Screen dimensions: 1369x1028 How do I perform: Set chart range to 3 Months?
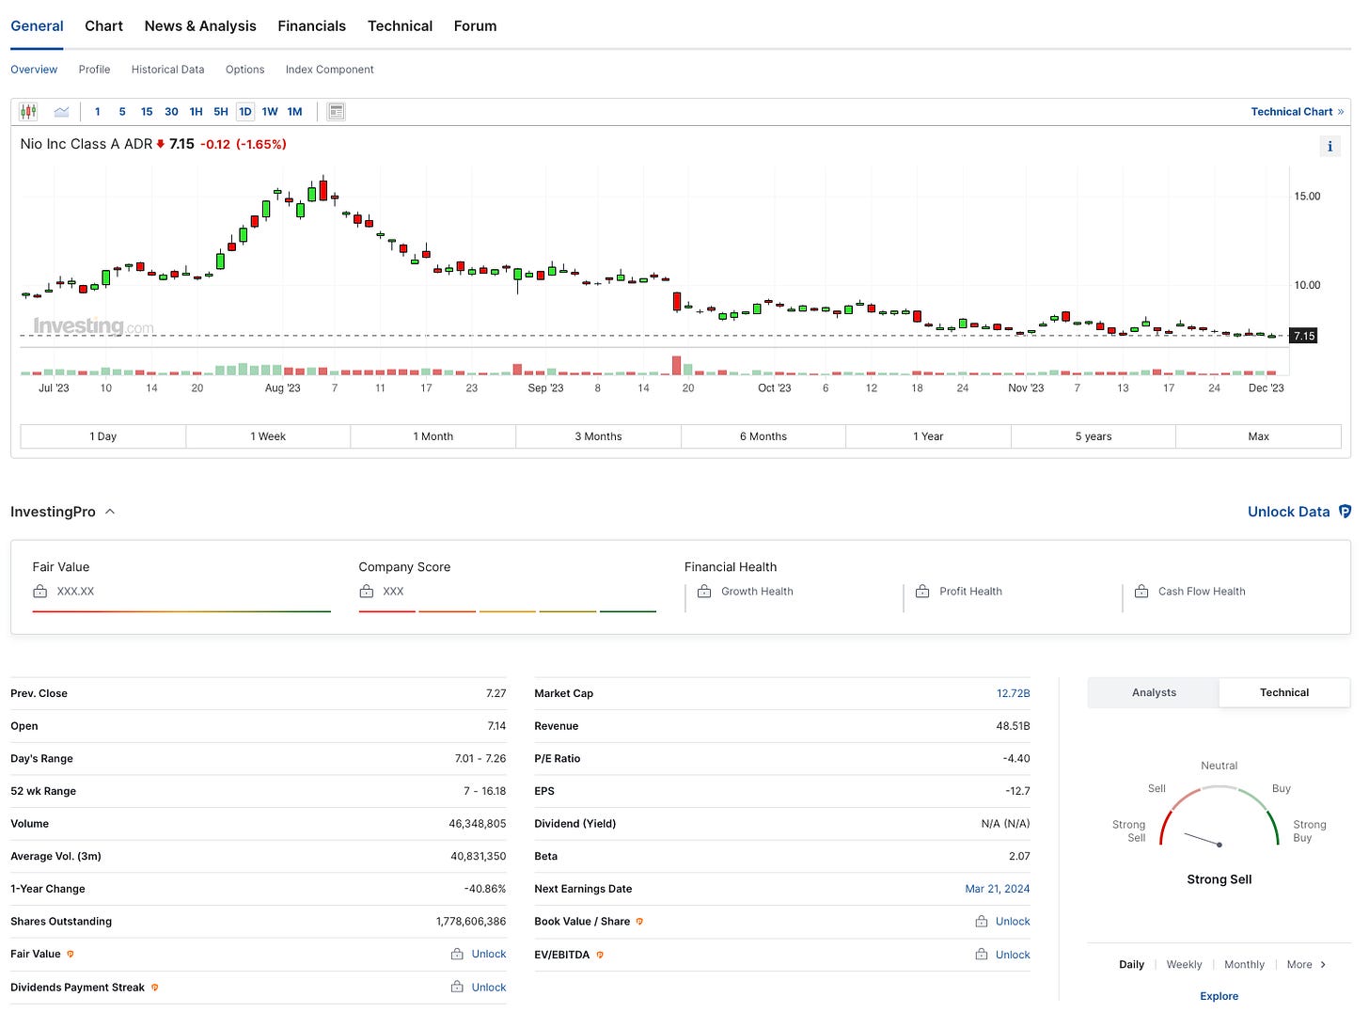point(598,436)
